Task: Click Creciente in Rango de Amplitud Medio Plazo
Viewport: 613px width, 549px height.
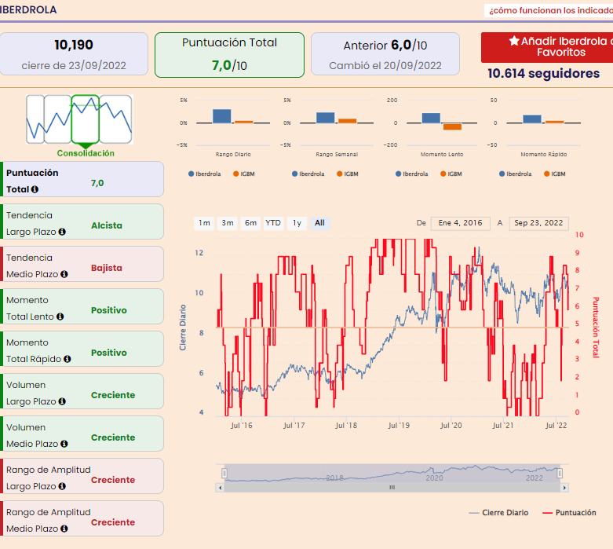Action: [113, 522]
